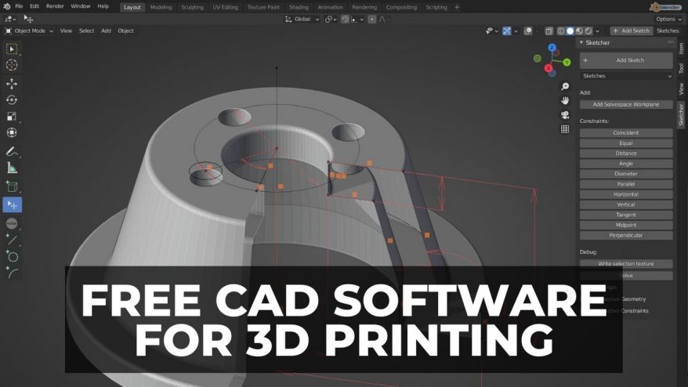Viewport: 688px width, 387px height.
Task: Toggle viewport overlays
Action: click(528, 31)
